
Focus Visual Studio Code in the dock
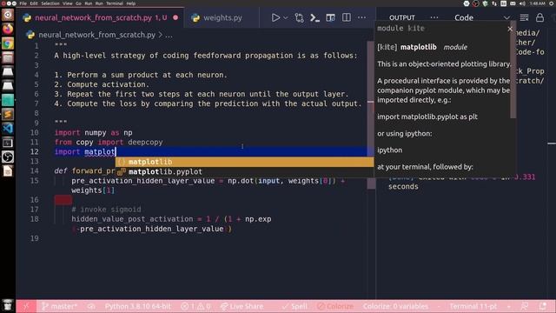[8, 129]
